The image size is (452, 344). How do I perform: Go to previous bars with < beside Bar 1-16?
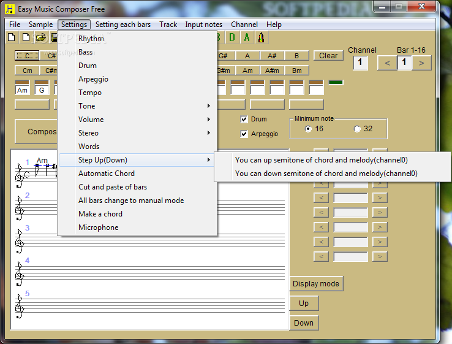[387, 63]
